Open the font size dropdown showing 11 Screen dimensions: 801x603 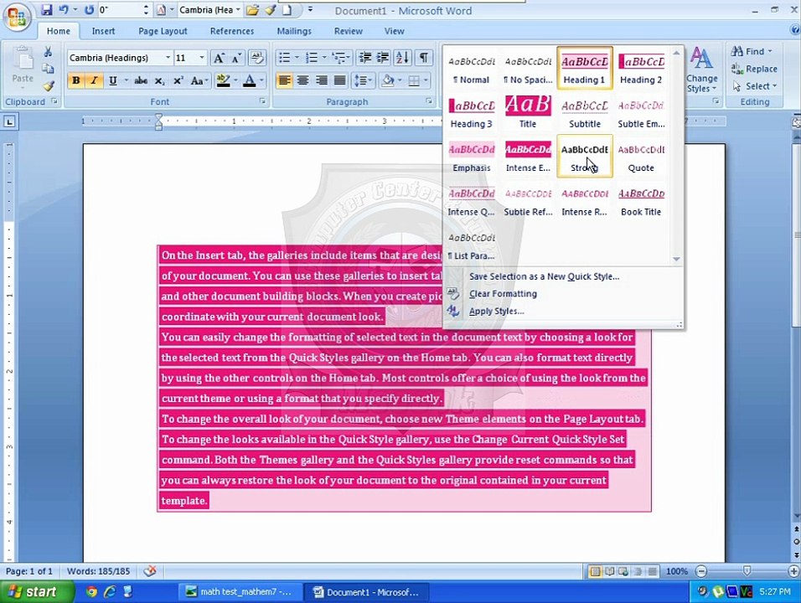coord(202,58)
